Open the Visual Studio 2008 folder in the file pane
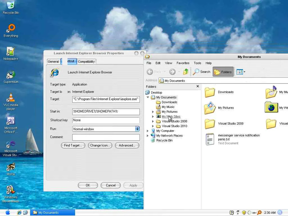288x216 pixels. 210,124
